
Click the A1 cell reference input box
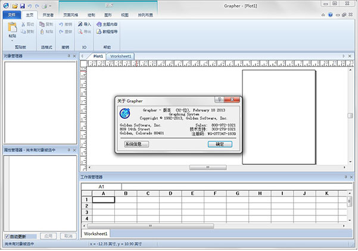click(101, 187)
